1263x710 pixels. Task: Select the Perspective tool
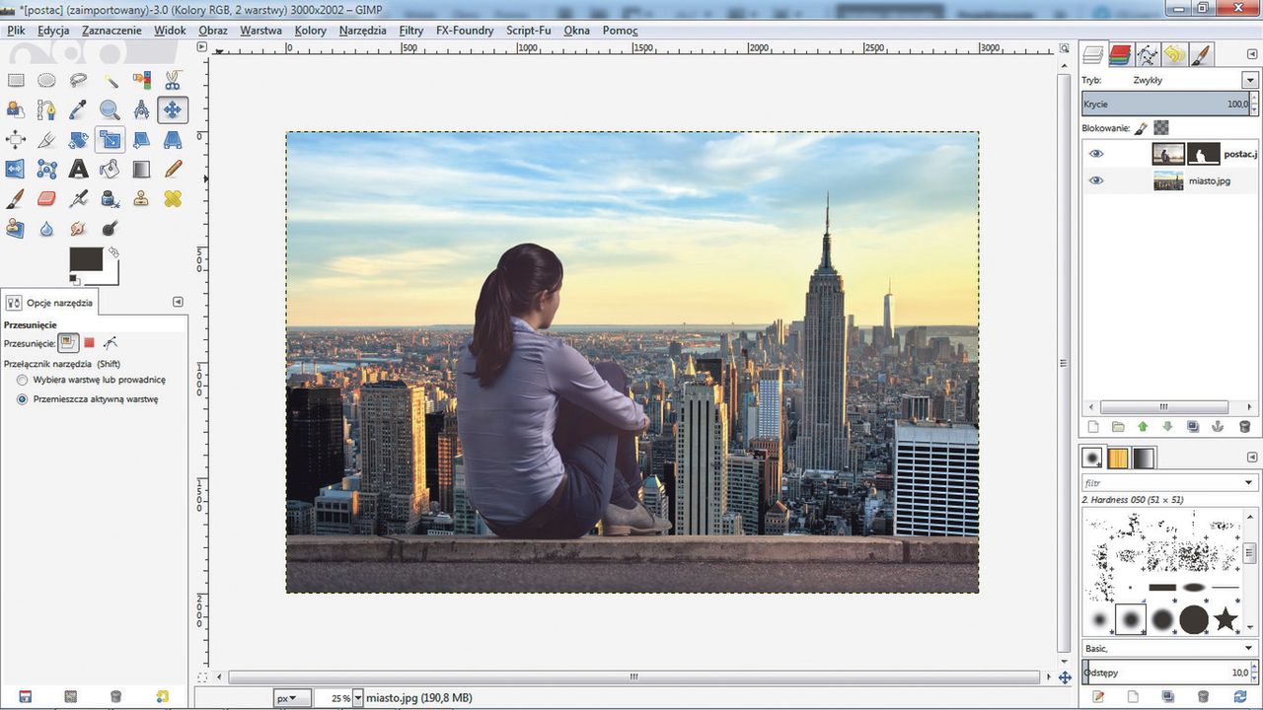coord(173,140)
